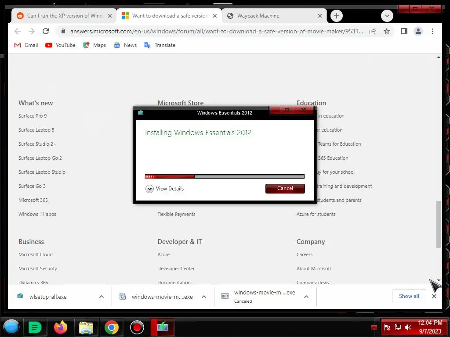The height and width of the screenshot is (337, 450).
Task: Open Flexible Payments link
Action: (176, 214)
